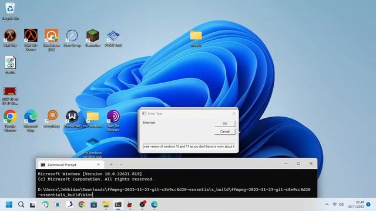Image resolution: width=376 pixels, height=211 pixels.
Task: Open the Everything search desktop shortcut
Action: tap(52, 118)
